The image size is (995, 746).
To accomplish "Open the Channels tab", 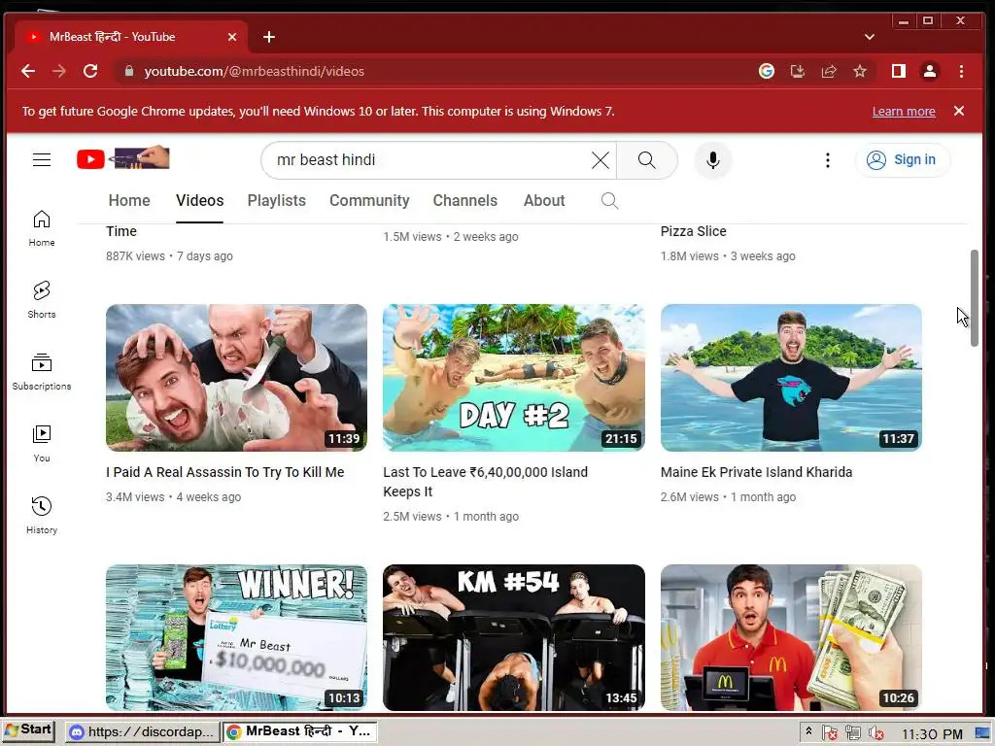I will pyautogui.click(x=465, y=200).
